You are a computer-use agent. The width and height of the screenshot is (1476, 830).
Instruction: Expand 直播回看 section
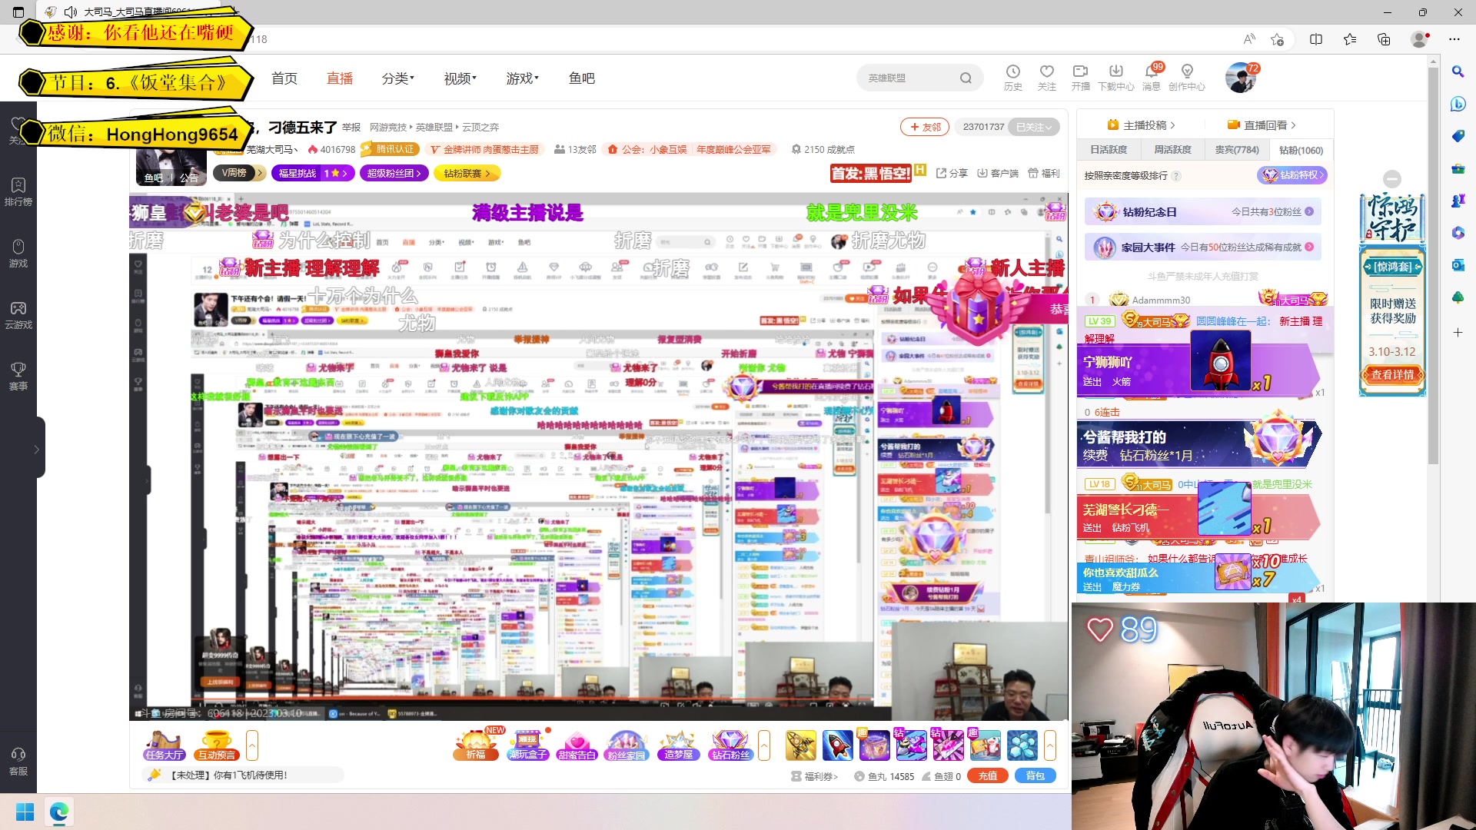click(1262, 125)
